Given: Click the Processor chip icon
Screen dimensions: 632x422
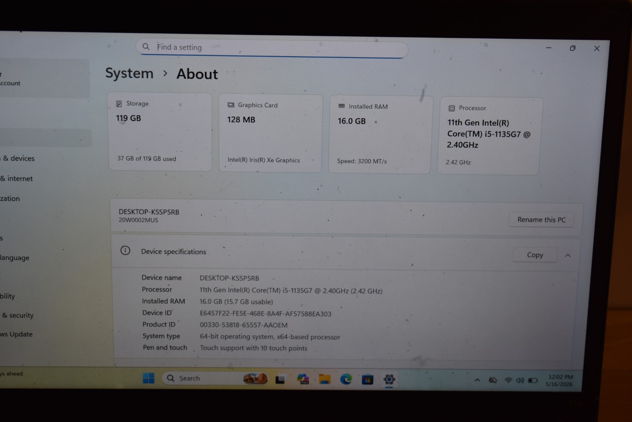Looking at the screenshot, I should (x=451, y=108).
